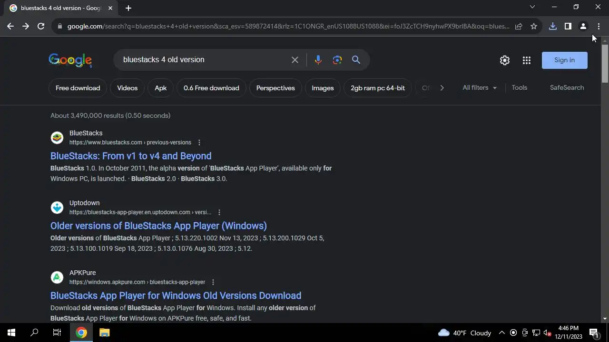The height and width of the screenshot is (342, 609).
Task: Open File Explorer from taskbar
Action: point(104,332)
